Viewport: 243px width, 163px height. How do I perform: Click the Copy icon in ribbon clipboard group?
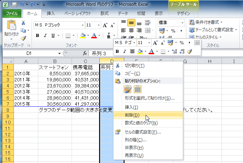click(23, 30)
